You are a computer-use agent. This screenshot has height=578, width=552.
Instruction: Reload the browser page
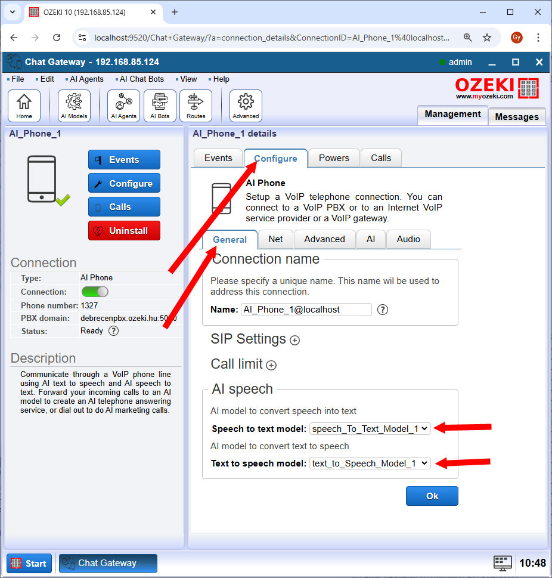57,38
